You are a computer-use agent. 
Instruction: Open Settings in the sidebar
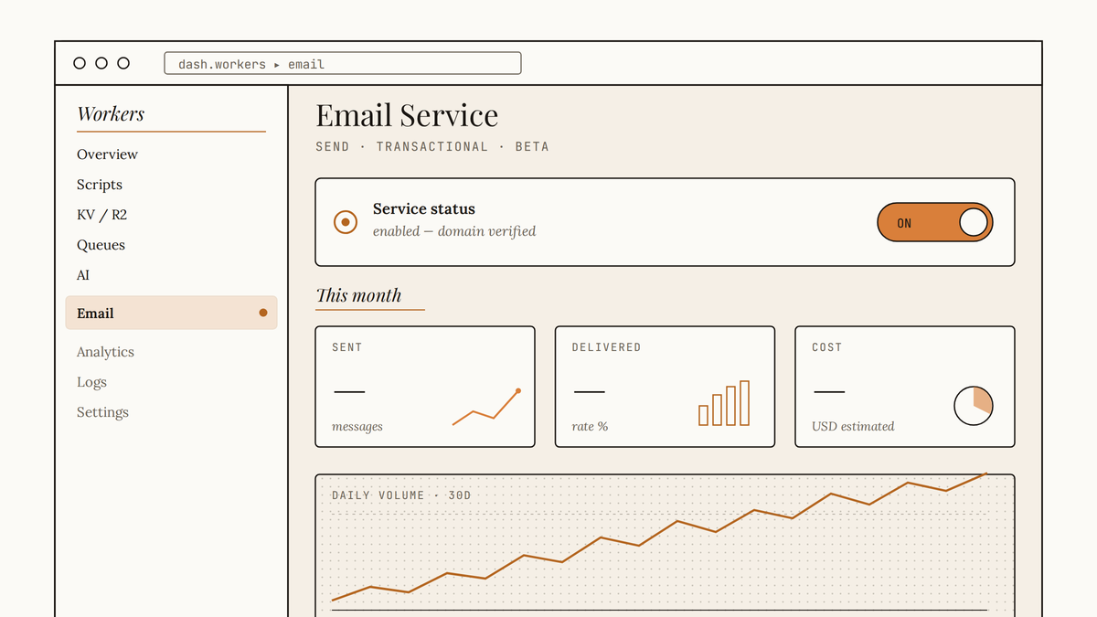102,412
